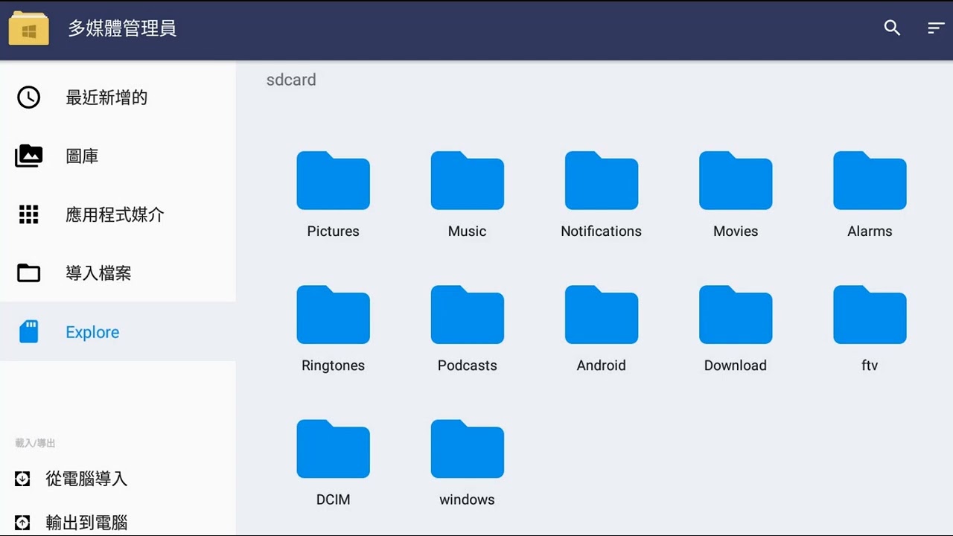Open the Movies folder icon

coord(736,180)
